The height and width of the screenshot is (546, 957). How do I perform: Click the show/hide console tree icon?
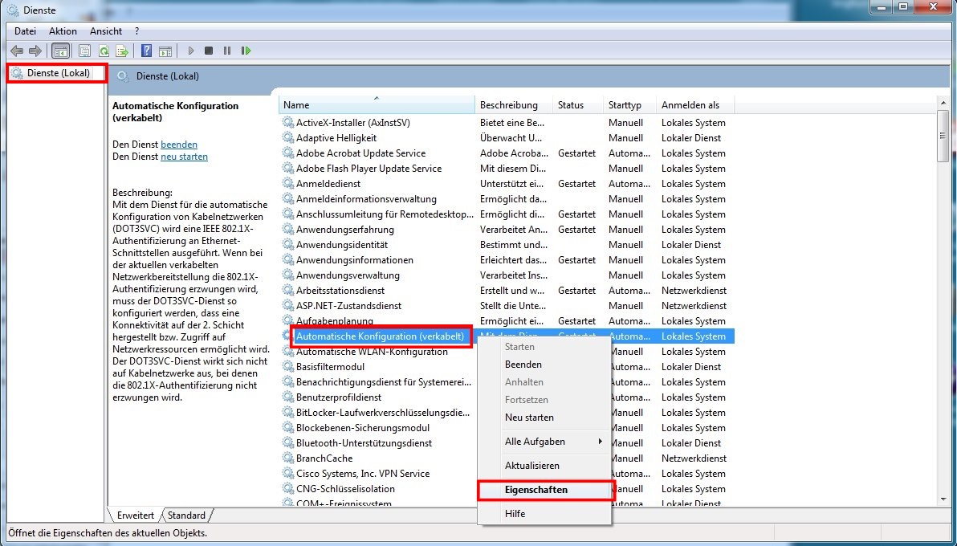click(60, 51)
